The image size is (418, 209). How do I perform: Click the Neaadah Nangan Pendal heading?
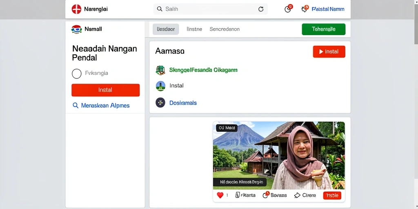tap(104, 53)
